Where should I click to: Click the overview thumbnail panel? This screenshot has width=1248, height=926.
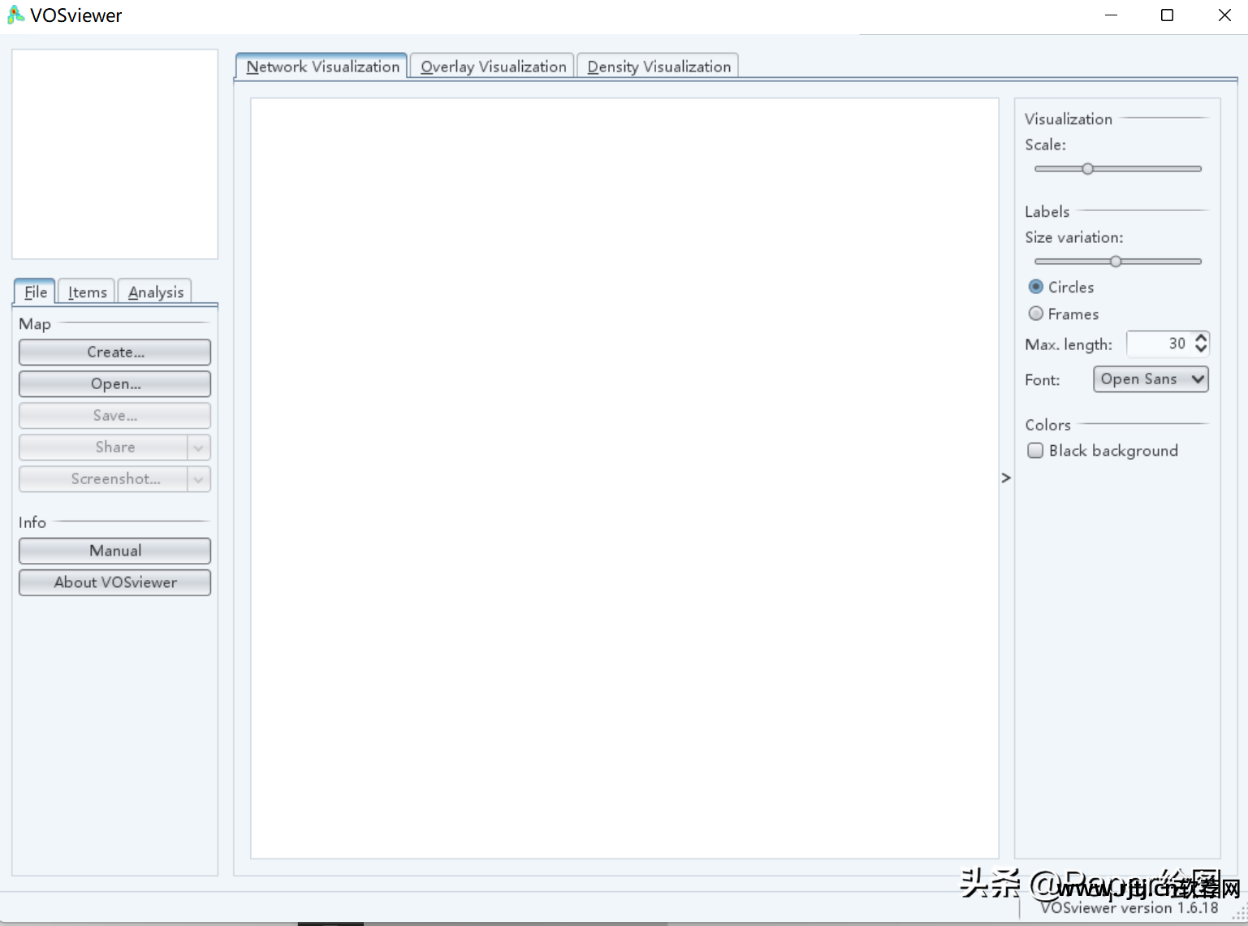114,154
